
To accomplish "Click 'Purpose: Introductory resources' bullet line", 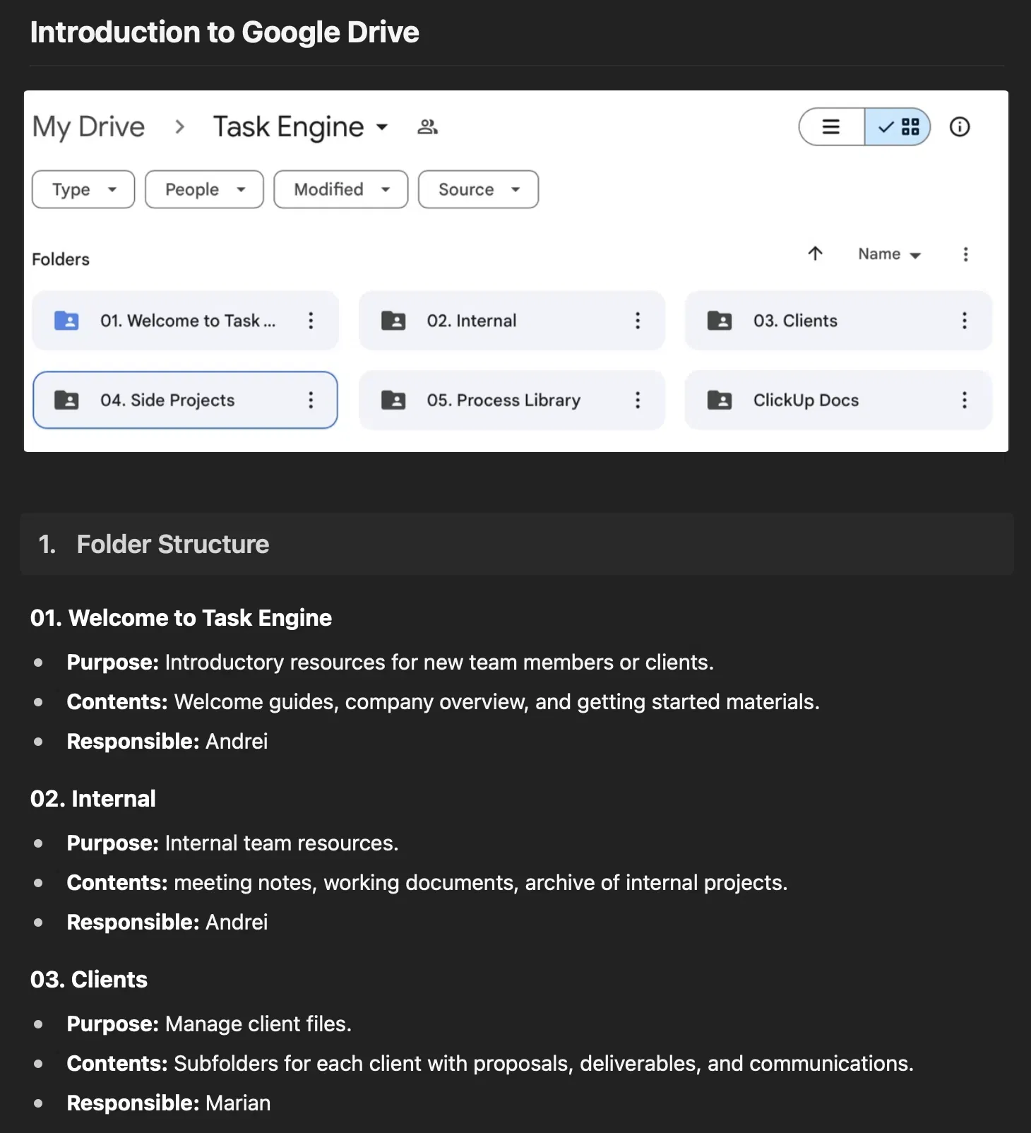I will [390, 662].
